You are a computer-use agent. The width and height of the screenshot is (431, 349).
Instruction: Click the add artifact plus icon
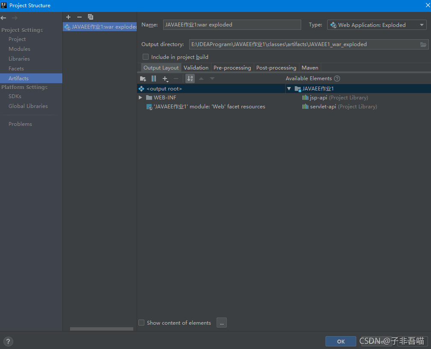(68, 17)
